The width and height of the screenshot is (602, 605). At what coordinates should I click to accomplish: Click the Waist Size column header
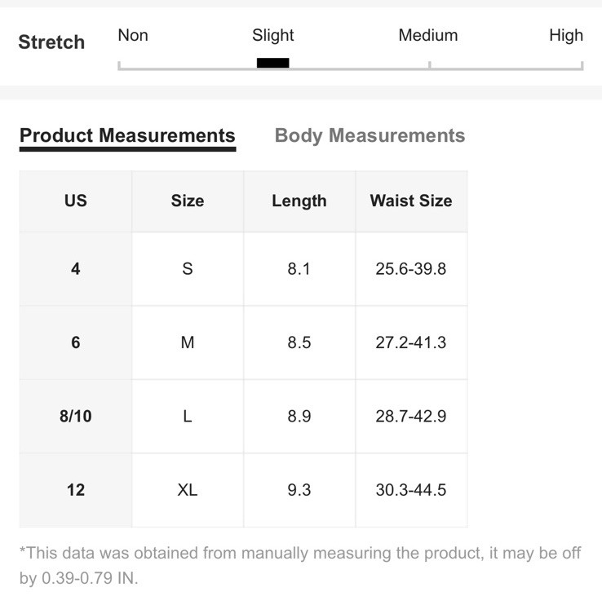(x=411, y=201)
